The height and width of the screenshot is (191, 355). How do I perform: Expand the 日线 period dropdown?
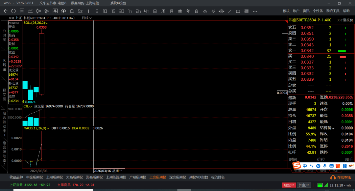pos(86,18)
